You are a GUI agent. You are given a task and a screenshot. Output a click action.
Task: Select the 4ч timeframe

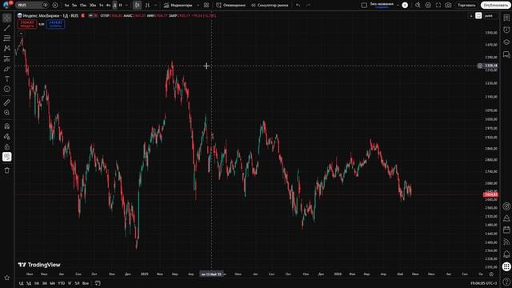pyautogui.click(x=108, y=6)
